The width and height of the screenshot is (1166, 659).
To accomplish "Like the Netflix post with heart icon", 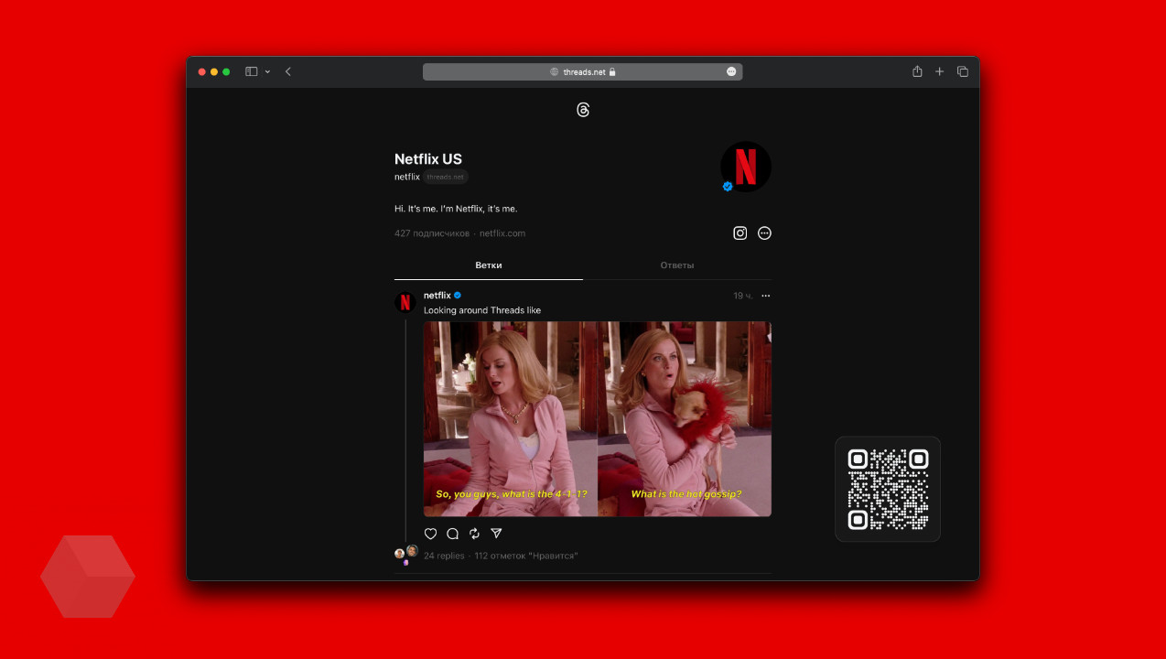I will 430,534.
